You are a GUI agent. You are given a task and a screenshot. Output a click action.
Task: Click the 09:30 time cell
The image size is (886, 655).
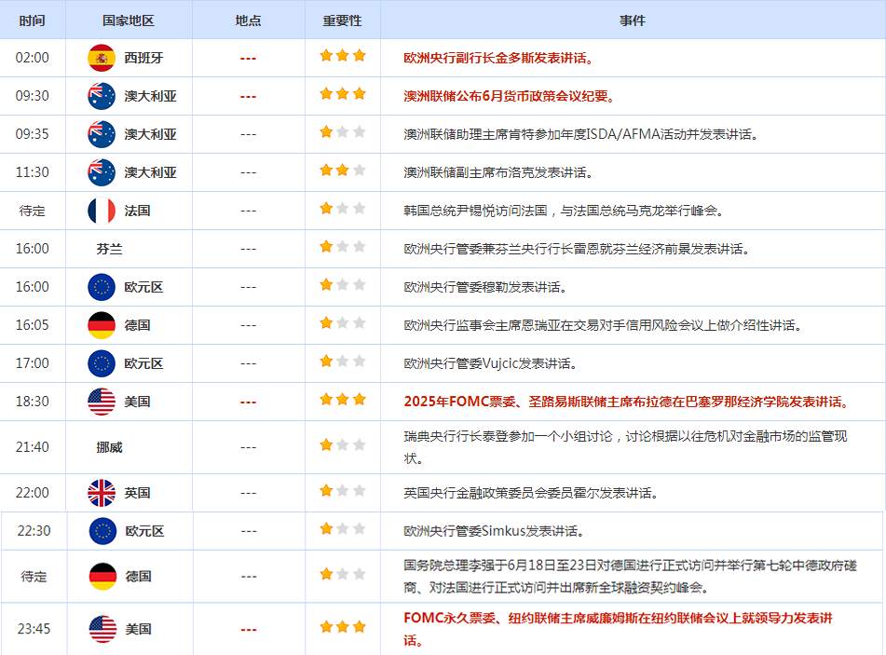click(x=33, y=96)
